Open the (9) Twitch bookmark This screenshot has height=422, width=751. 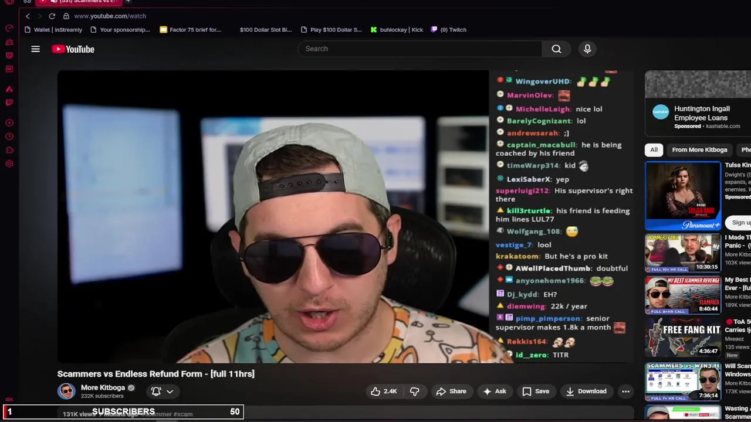tap(448, 29)
